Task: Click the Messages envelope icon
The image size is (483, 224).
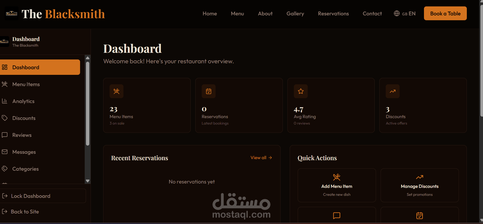Action: pyautogui.click(x=5, y=152)
